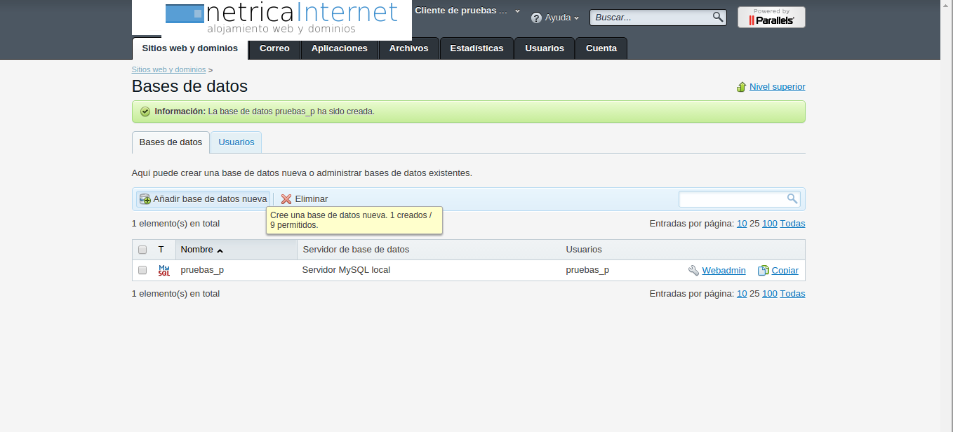Follow the Sitios web y dominios breadcrumb
The image size is (953, 432).
(168, 70)
